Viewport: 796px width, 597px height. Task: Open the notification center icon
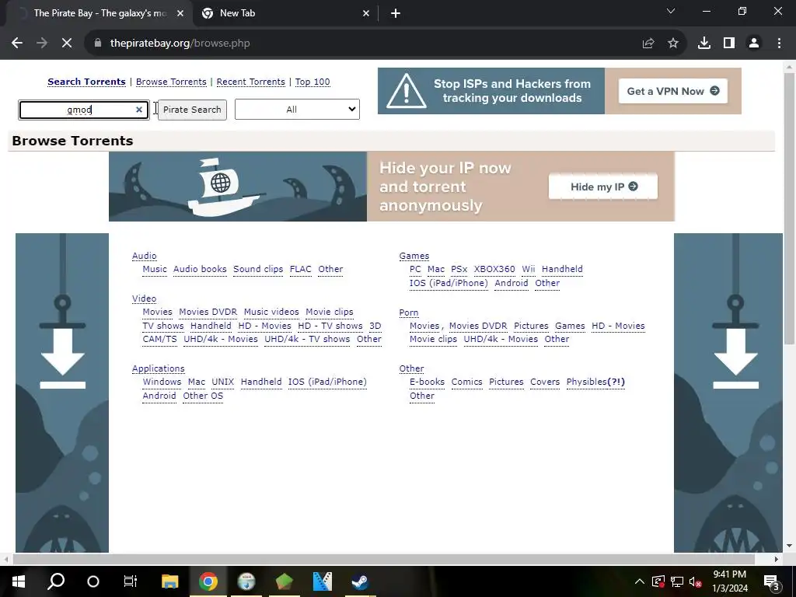pyautogui.click(x=772, y=582)
